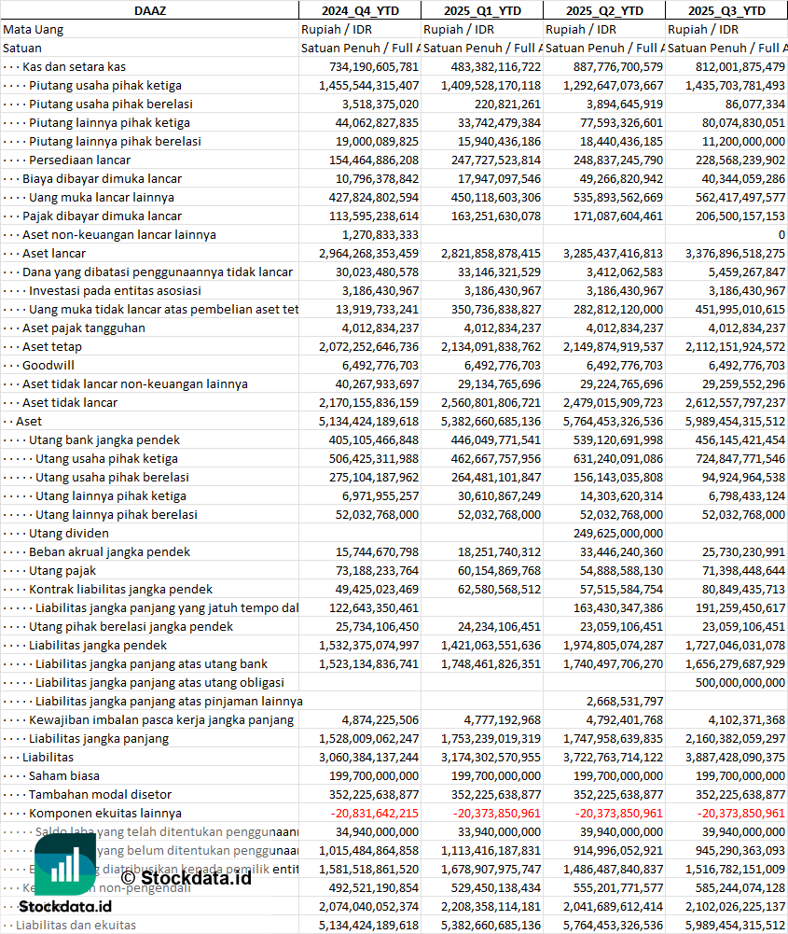Click the 2025_Q1_YTD column header

pyautogui.click(x=482, y=10)
